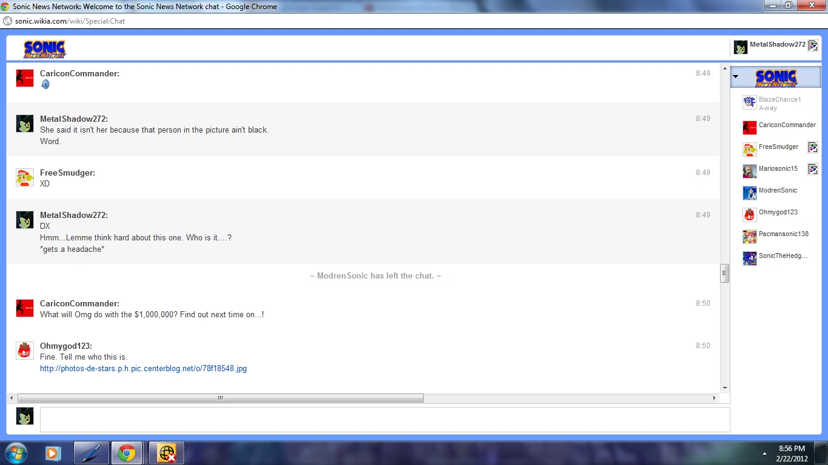Click Ohmygod123's avatar in the user list

(x=749, y=214)
